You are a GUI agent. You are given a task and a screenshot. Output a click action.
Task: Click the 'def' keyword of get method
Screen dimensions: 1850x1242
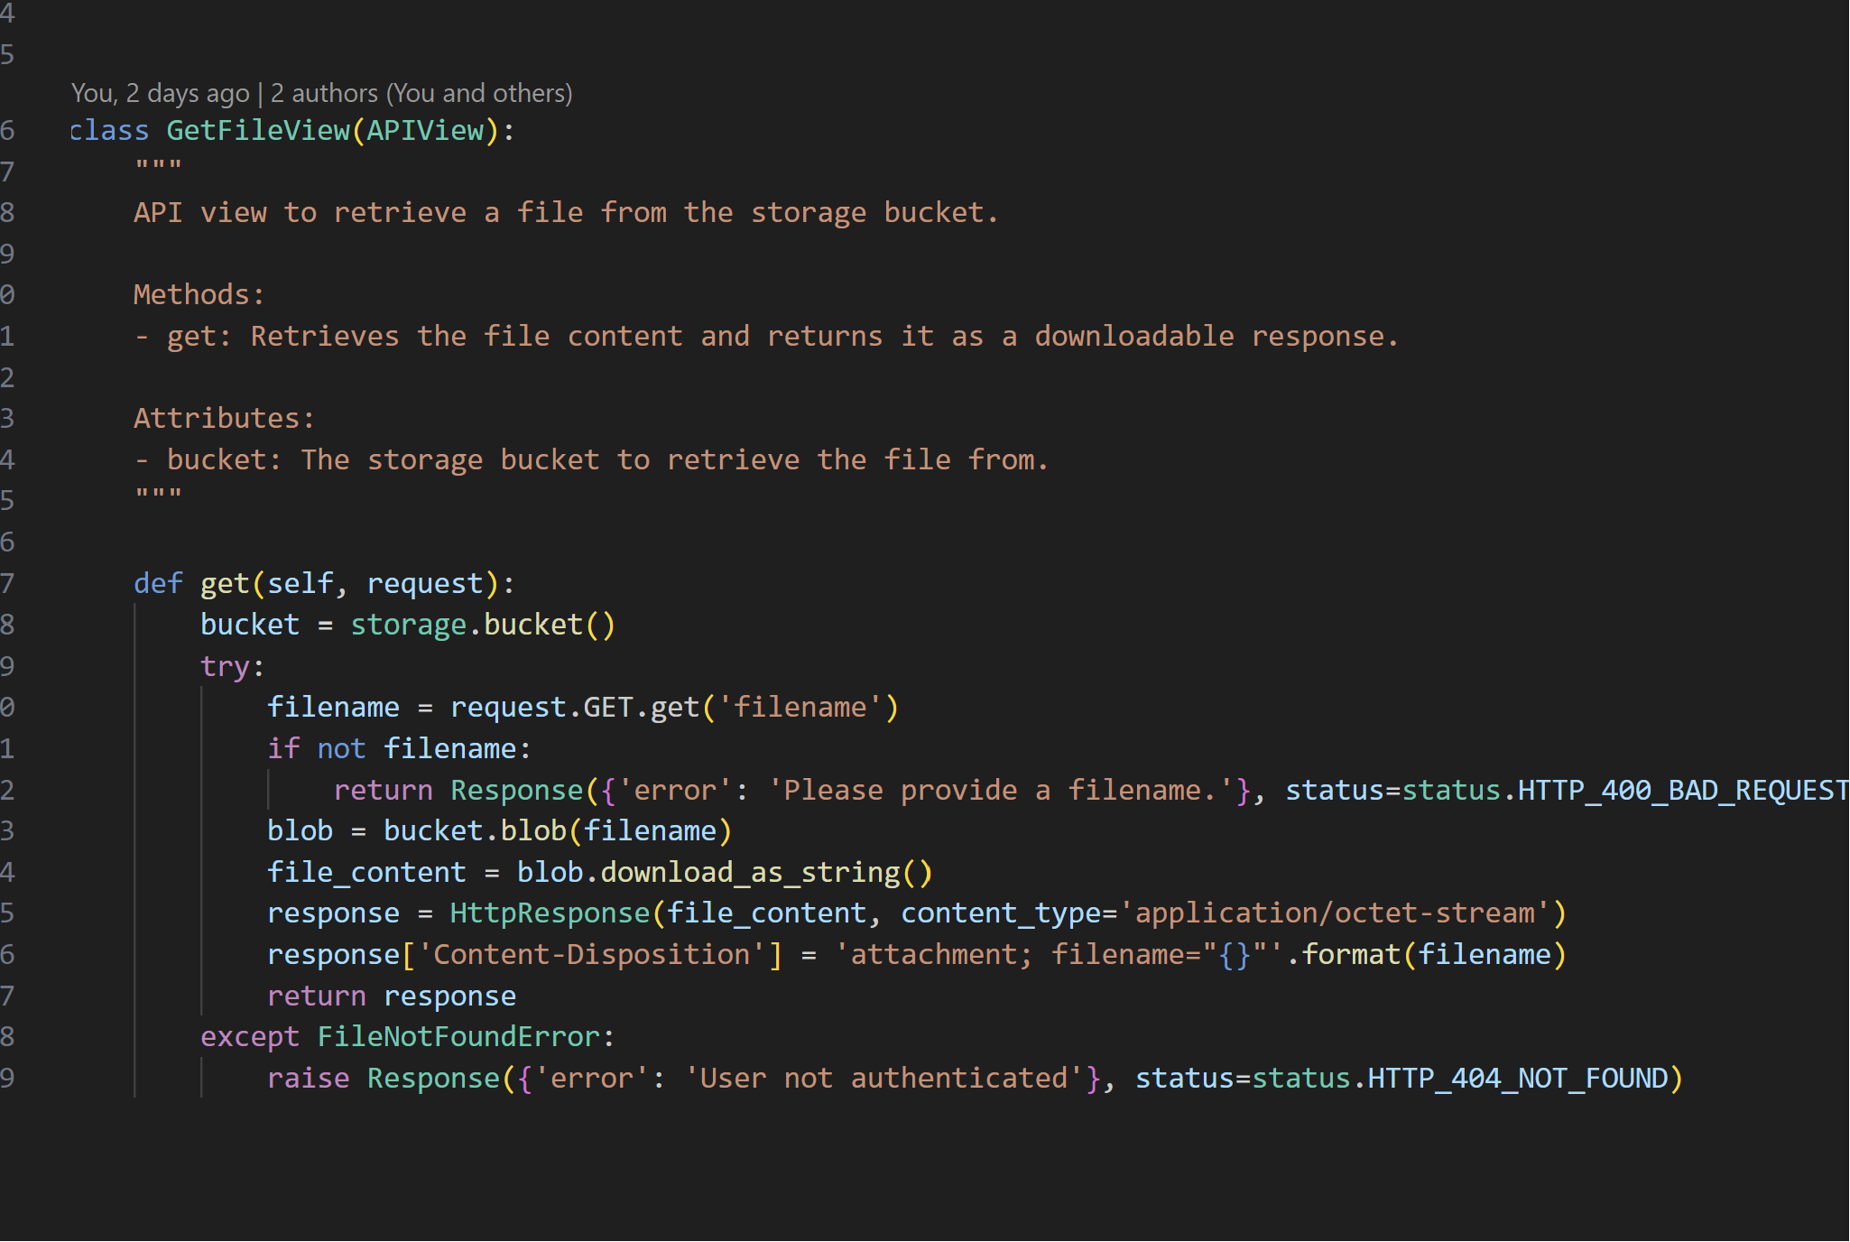coord(158,584)
